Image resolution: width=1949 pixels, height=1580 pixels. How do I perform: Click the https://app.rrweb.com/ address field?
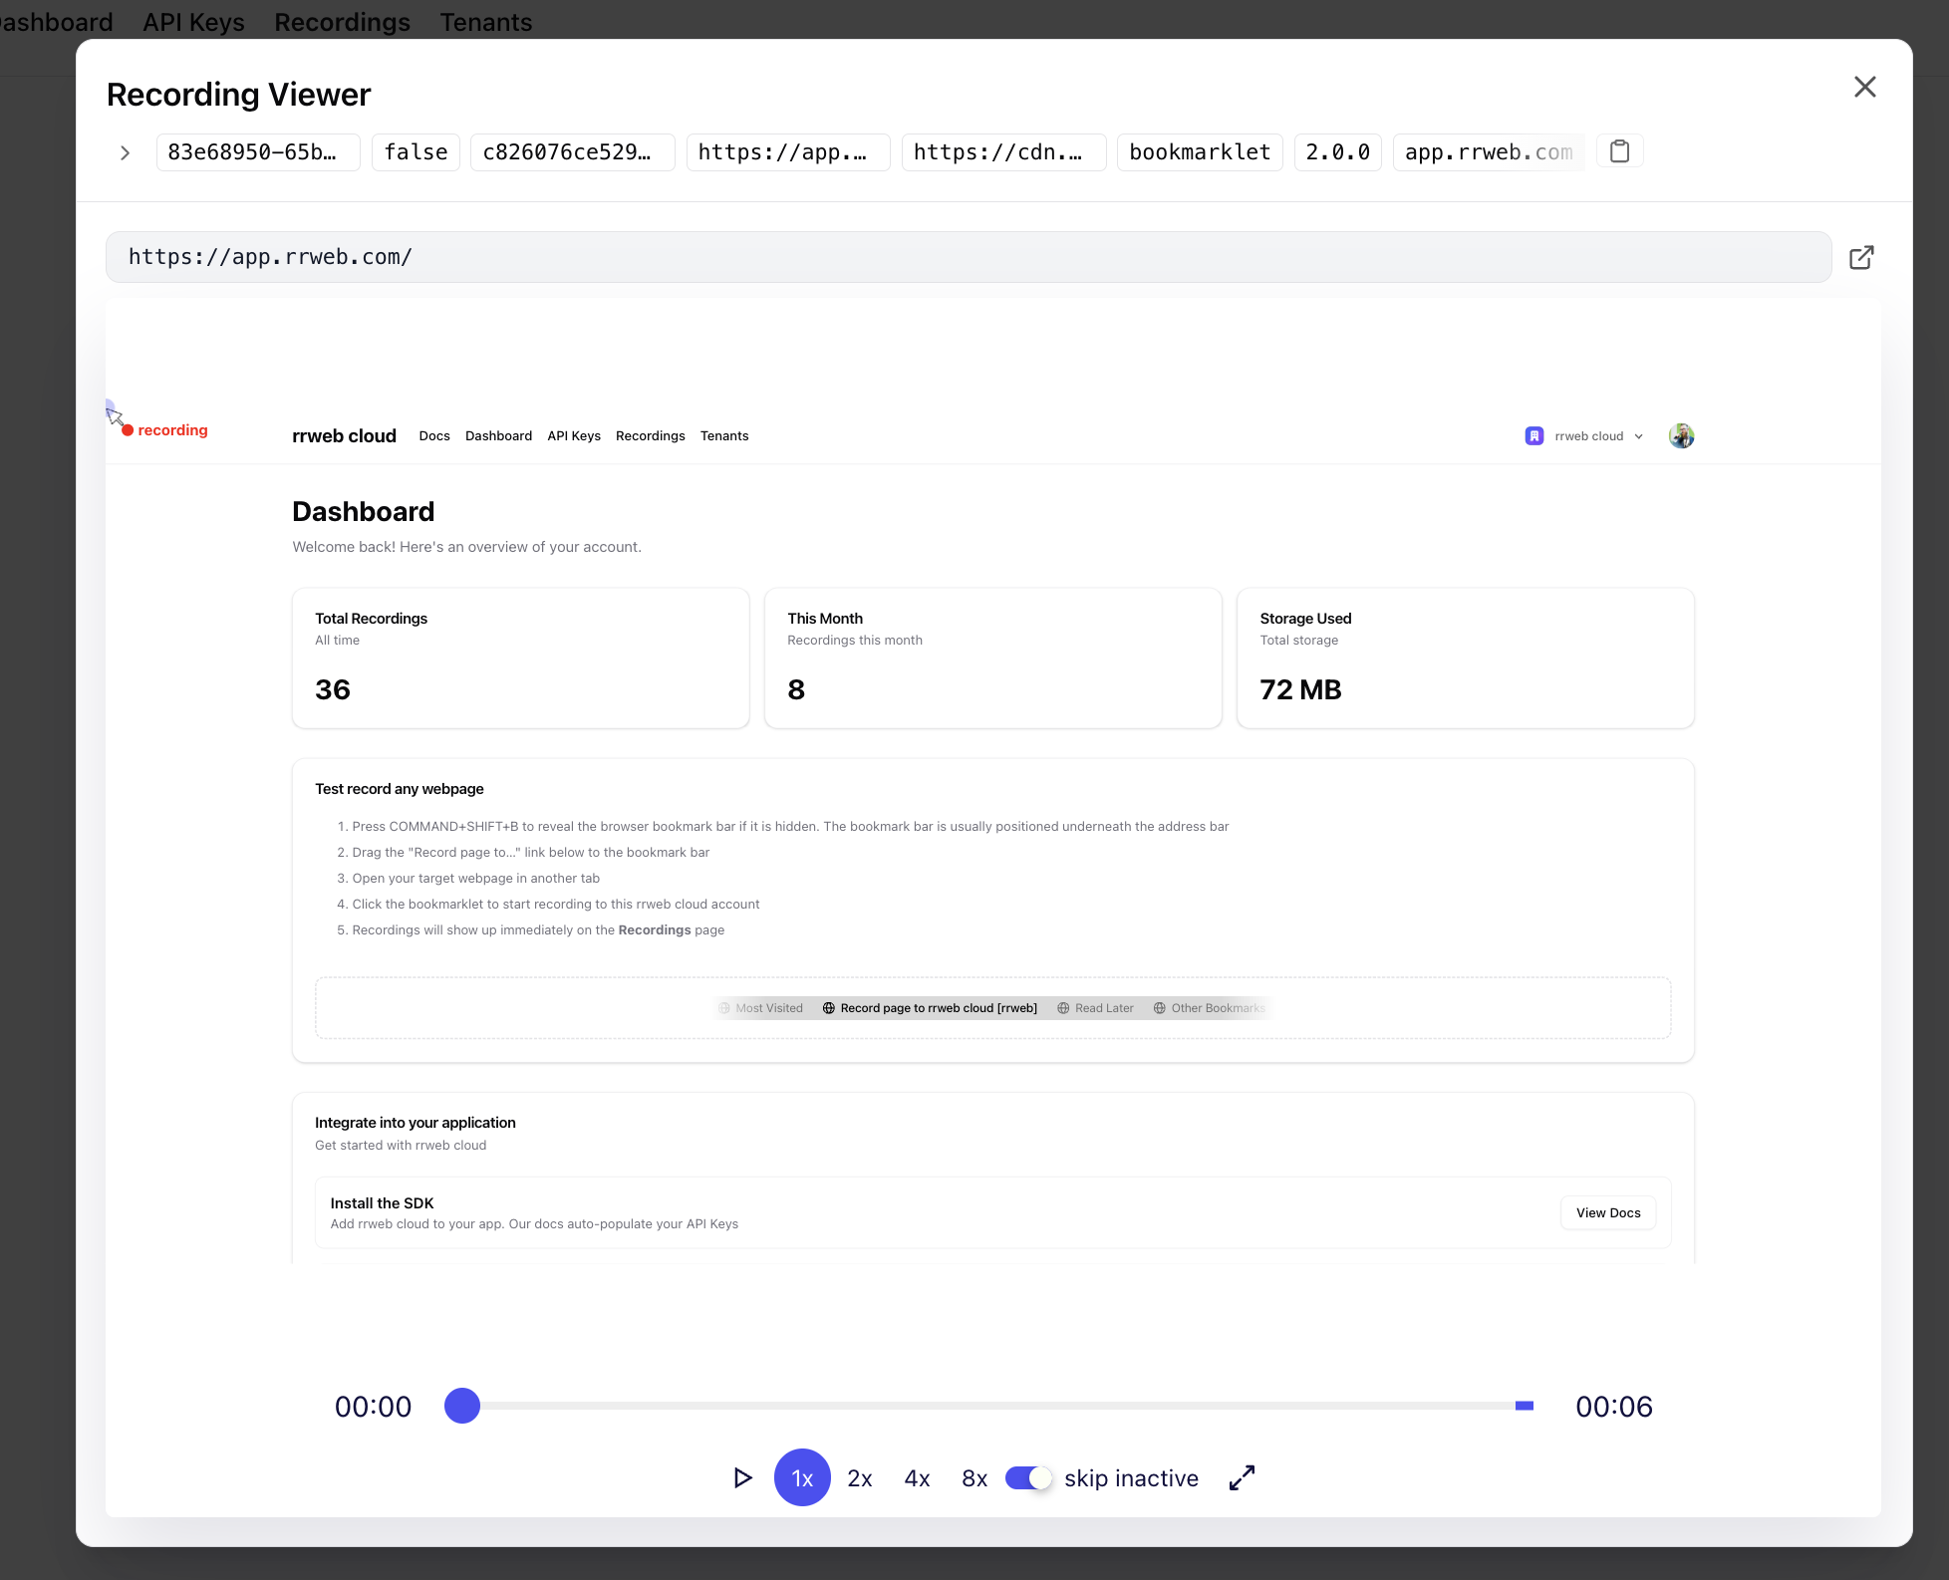[x=969, y=257]
